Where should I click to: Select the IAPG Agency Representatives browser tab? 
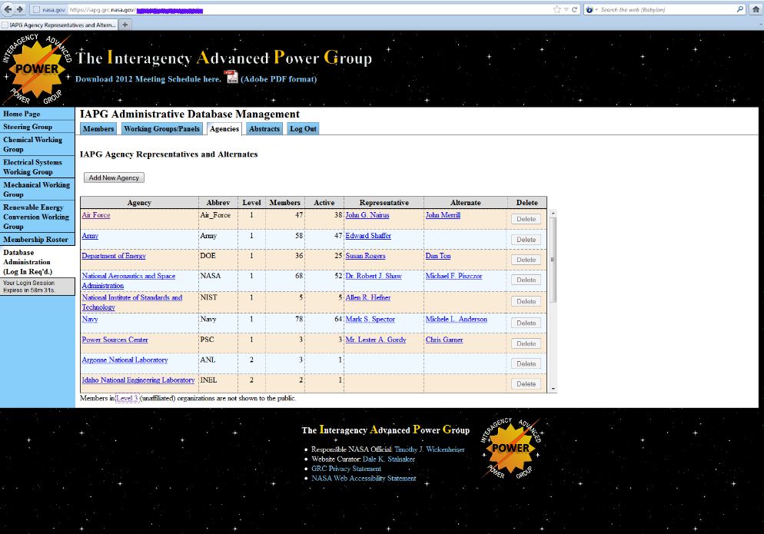pyautogui.click(x=59, y=25)
